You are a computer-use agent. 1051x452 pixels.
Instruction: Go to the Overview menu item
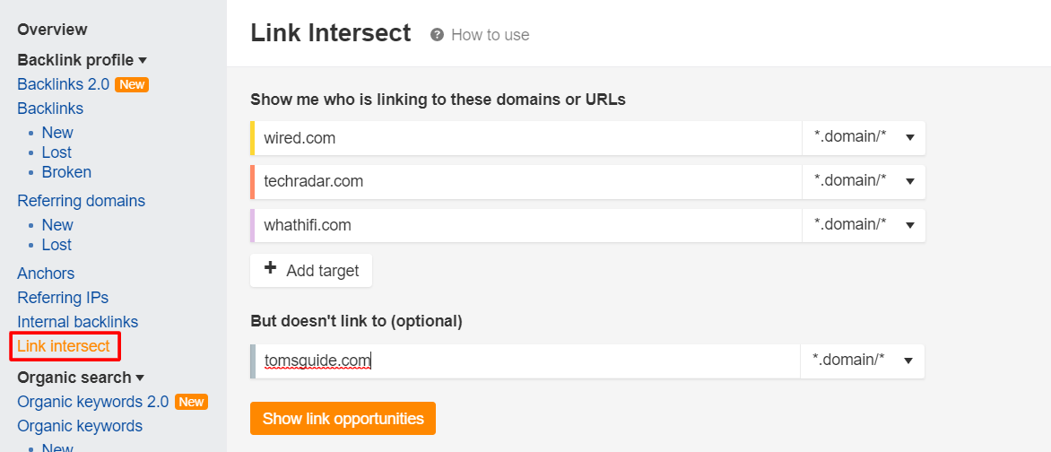52,30
